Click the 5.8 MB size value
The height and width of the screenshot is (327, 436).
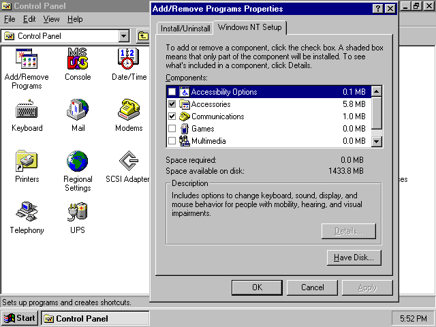point(354,104)
